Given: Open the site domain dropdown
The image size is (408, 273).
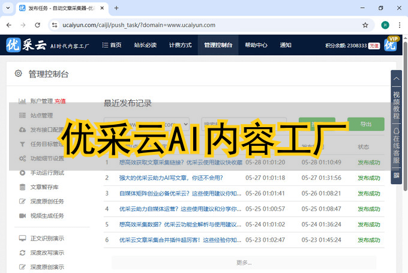Looking at the screenshot, I should (147, 124).
